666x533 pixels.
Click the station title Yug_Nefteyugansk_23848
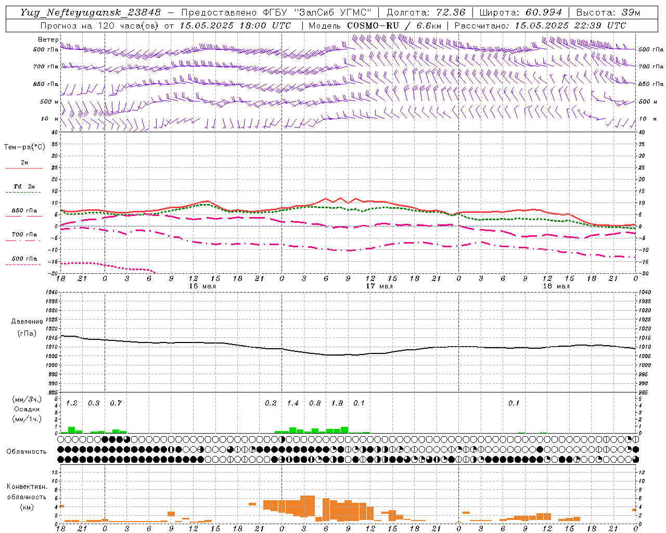91,12
